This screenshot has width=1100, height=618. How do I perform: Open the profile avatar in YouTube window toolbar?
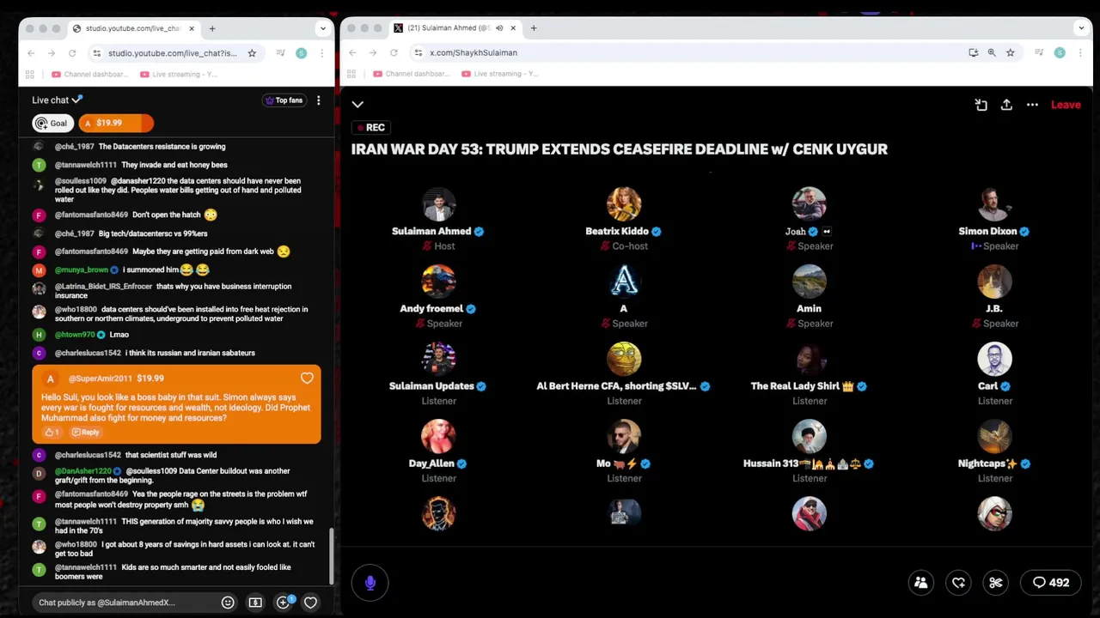pos(301,53)
